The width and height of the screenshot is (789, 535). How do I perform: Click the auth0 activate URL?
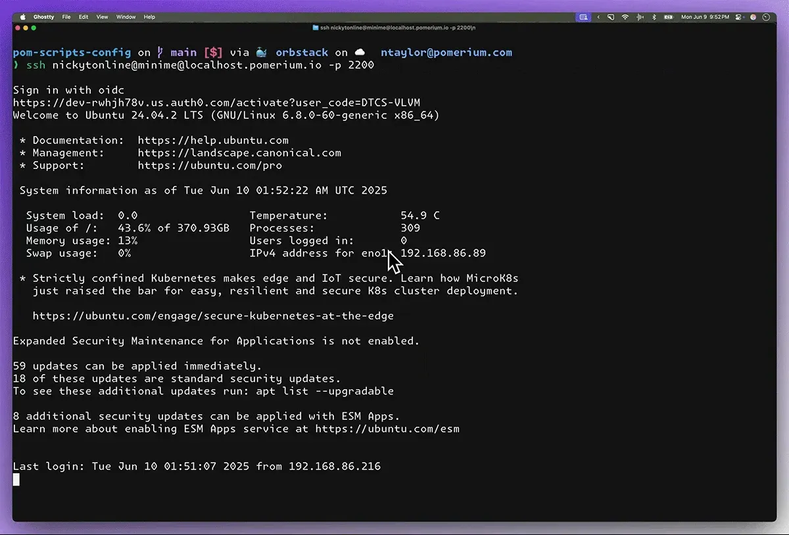coord(216,103)
